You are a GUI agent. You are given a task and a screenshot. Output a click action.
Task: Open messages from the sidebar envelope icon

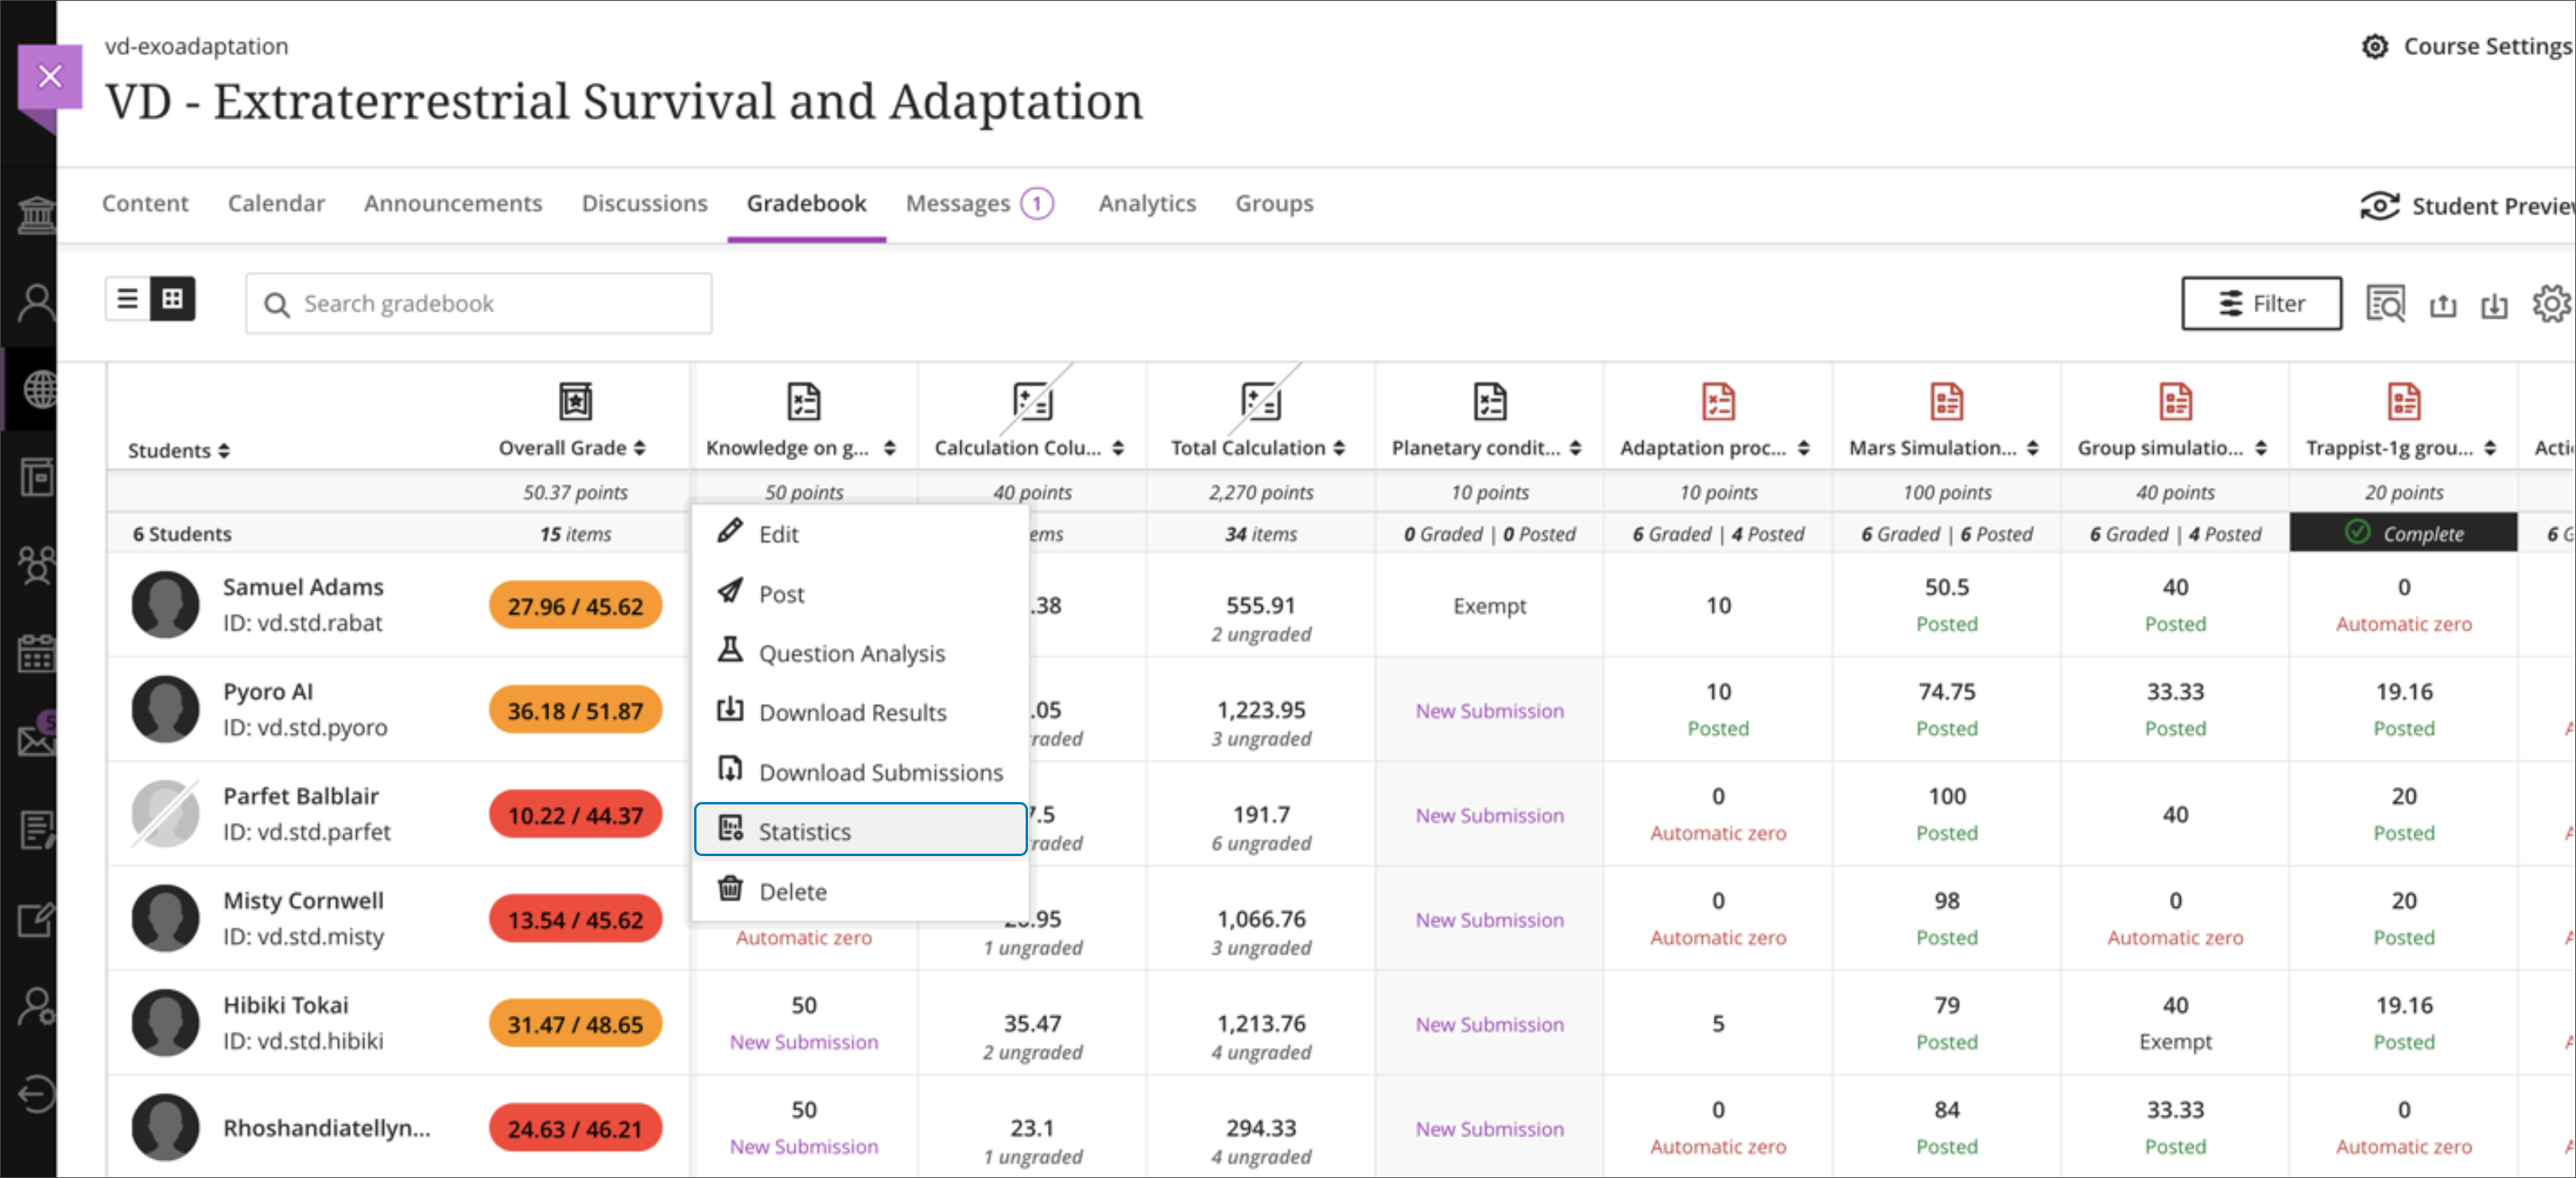click(37, 742)
